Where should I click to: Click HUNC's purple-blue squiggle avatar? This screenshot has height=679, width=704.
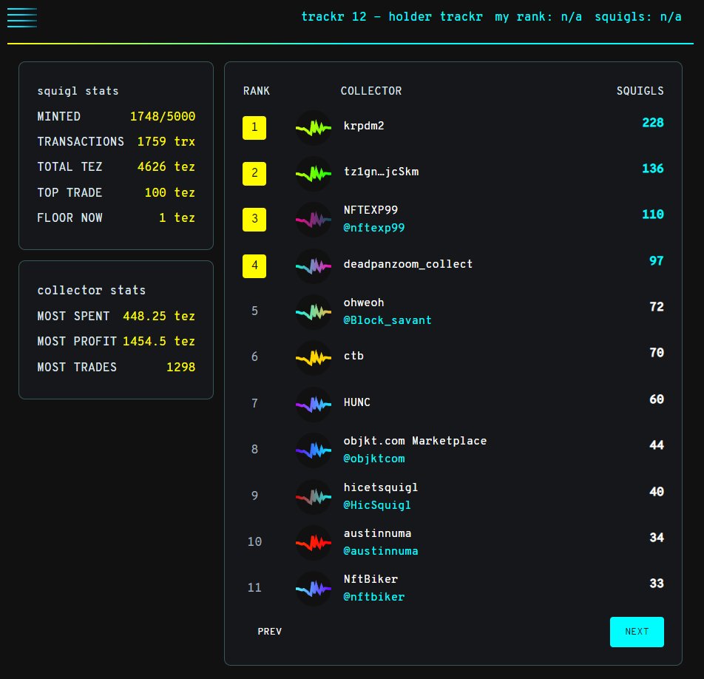tap(314, 405)
